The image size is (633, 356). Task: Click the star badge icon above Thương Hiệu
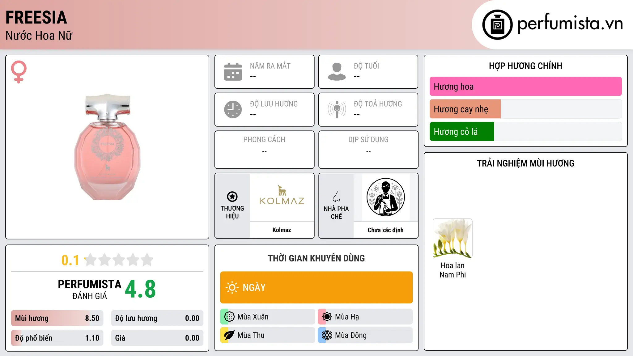click(232, 197)
